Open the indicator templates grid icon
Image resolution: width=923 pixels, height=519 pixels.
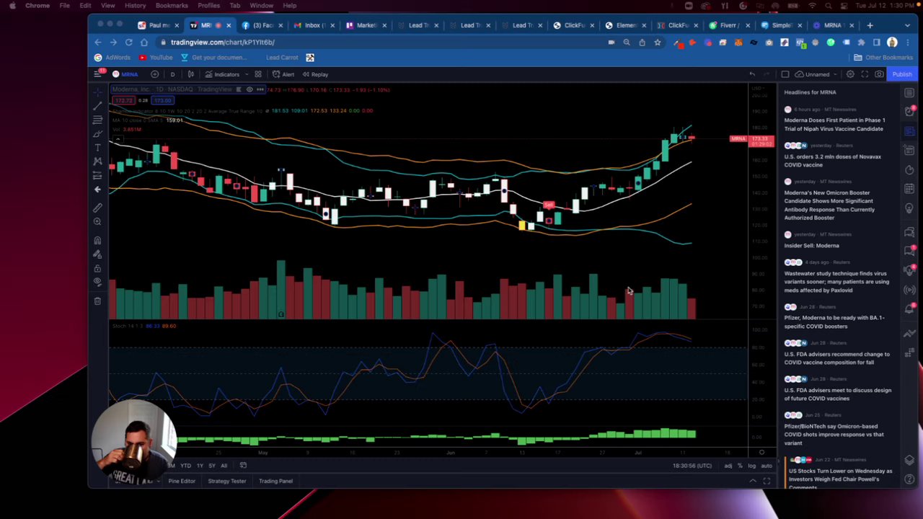257,74
